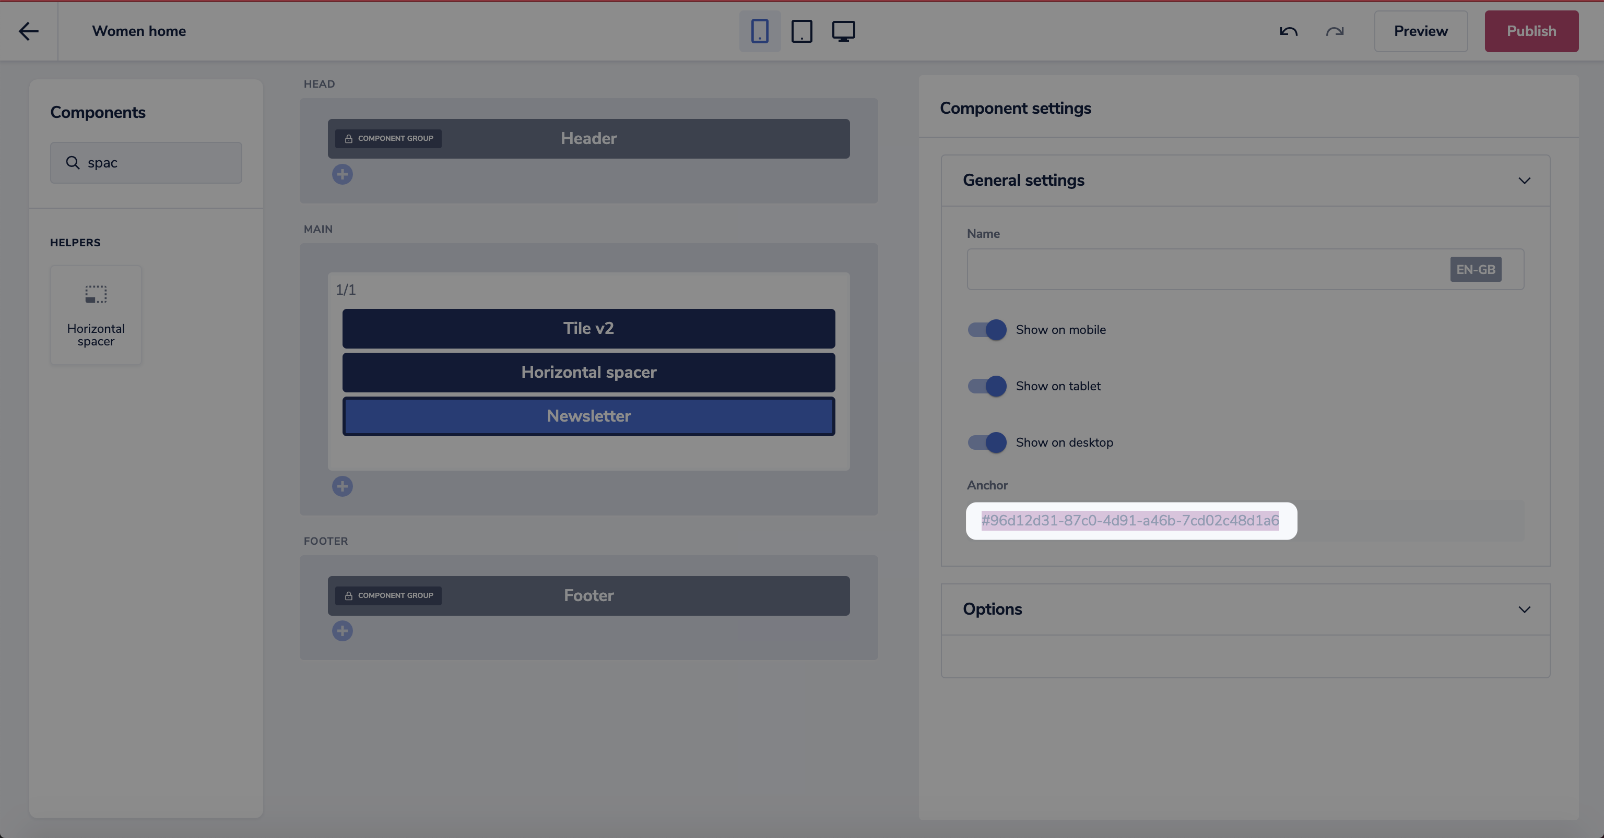The image size is (1604, 838).
Task: Click the Preview button
Action: pos(1420,31)
